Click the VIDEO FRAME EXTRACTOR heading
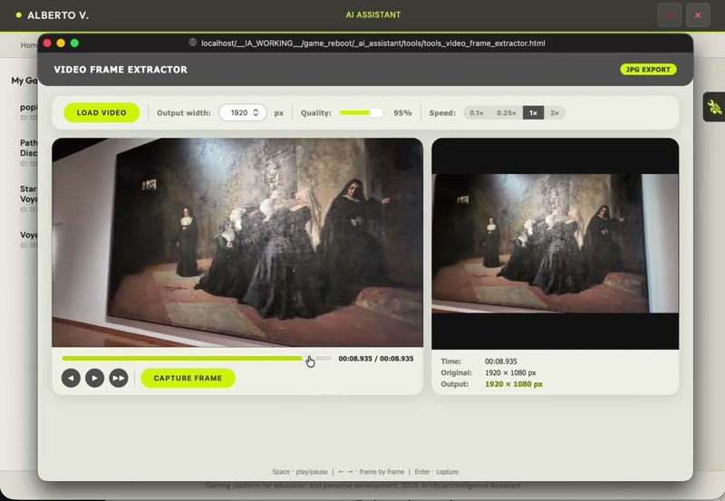This screenshot has height=501, width=725. [121, 70]
